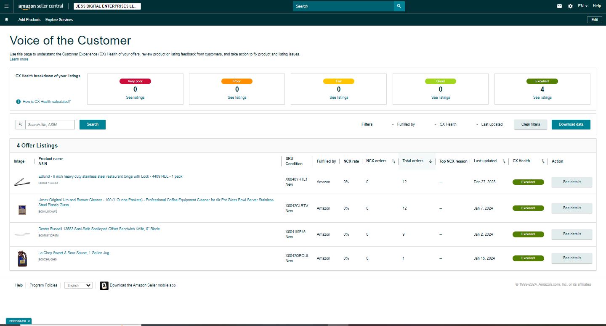The width and height of the screenshot is (606, 326).
Task: Sort by Last updated column arrows
Action: [504, 161]
